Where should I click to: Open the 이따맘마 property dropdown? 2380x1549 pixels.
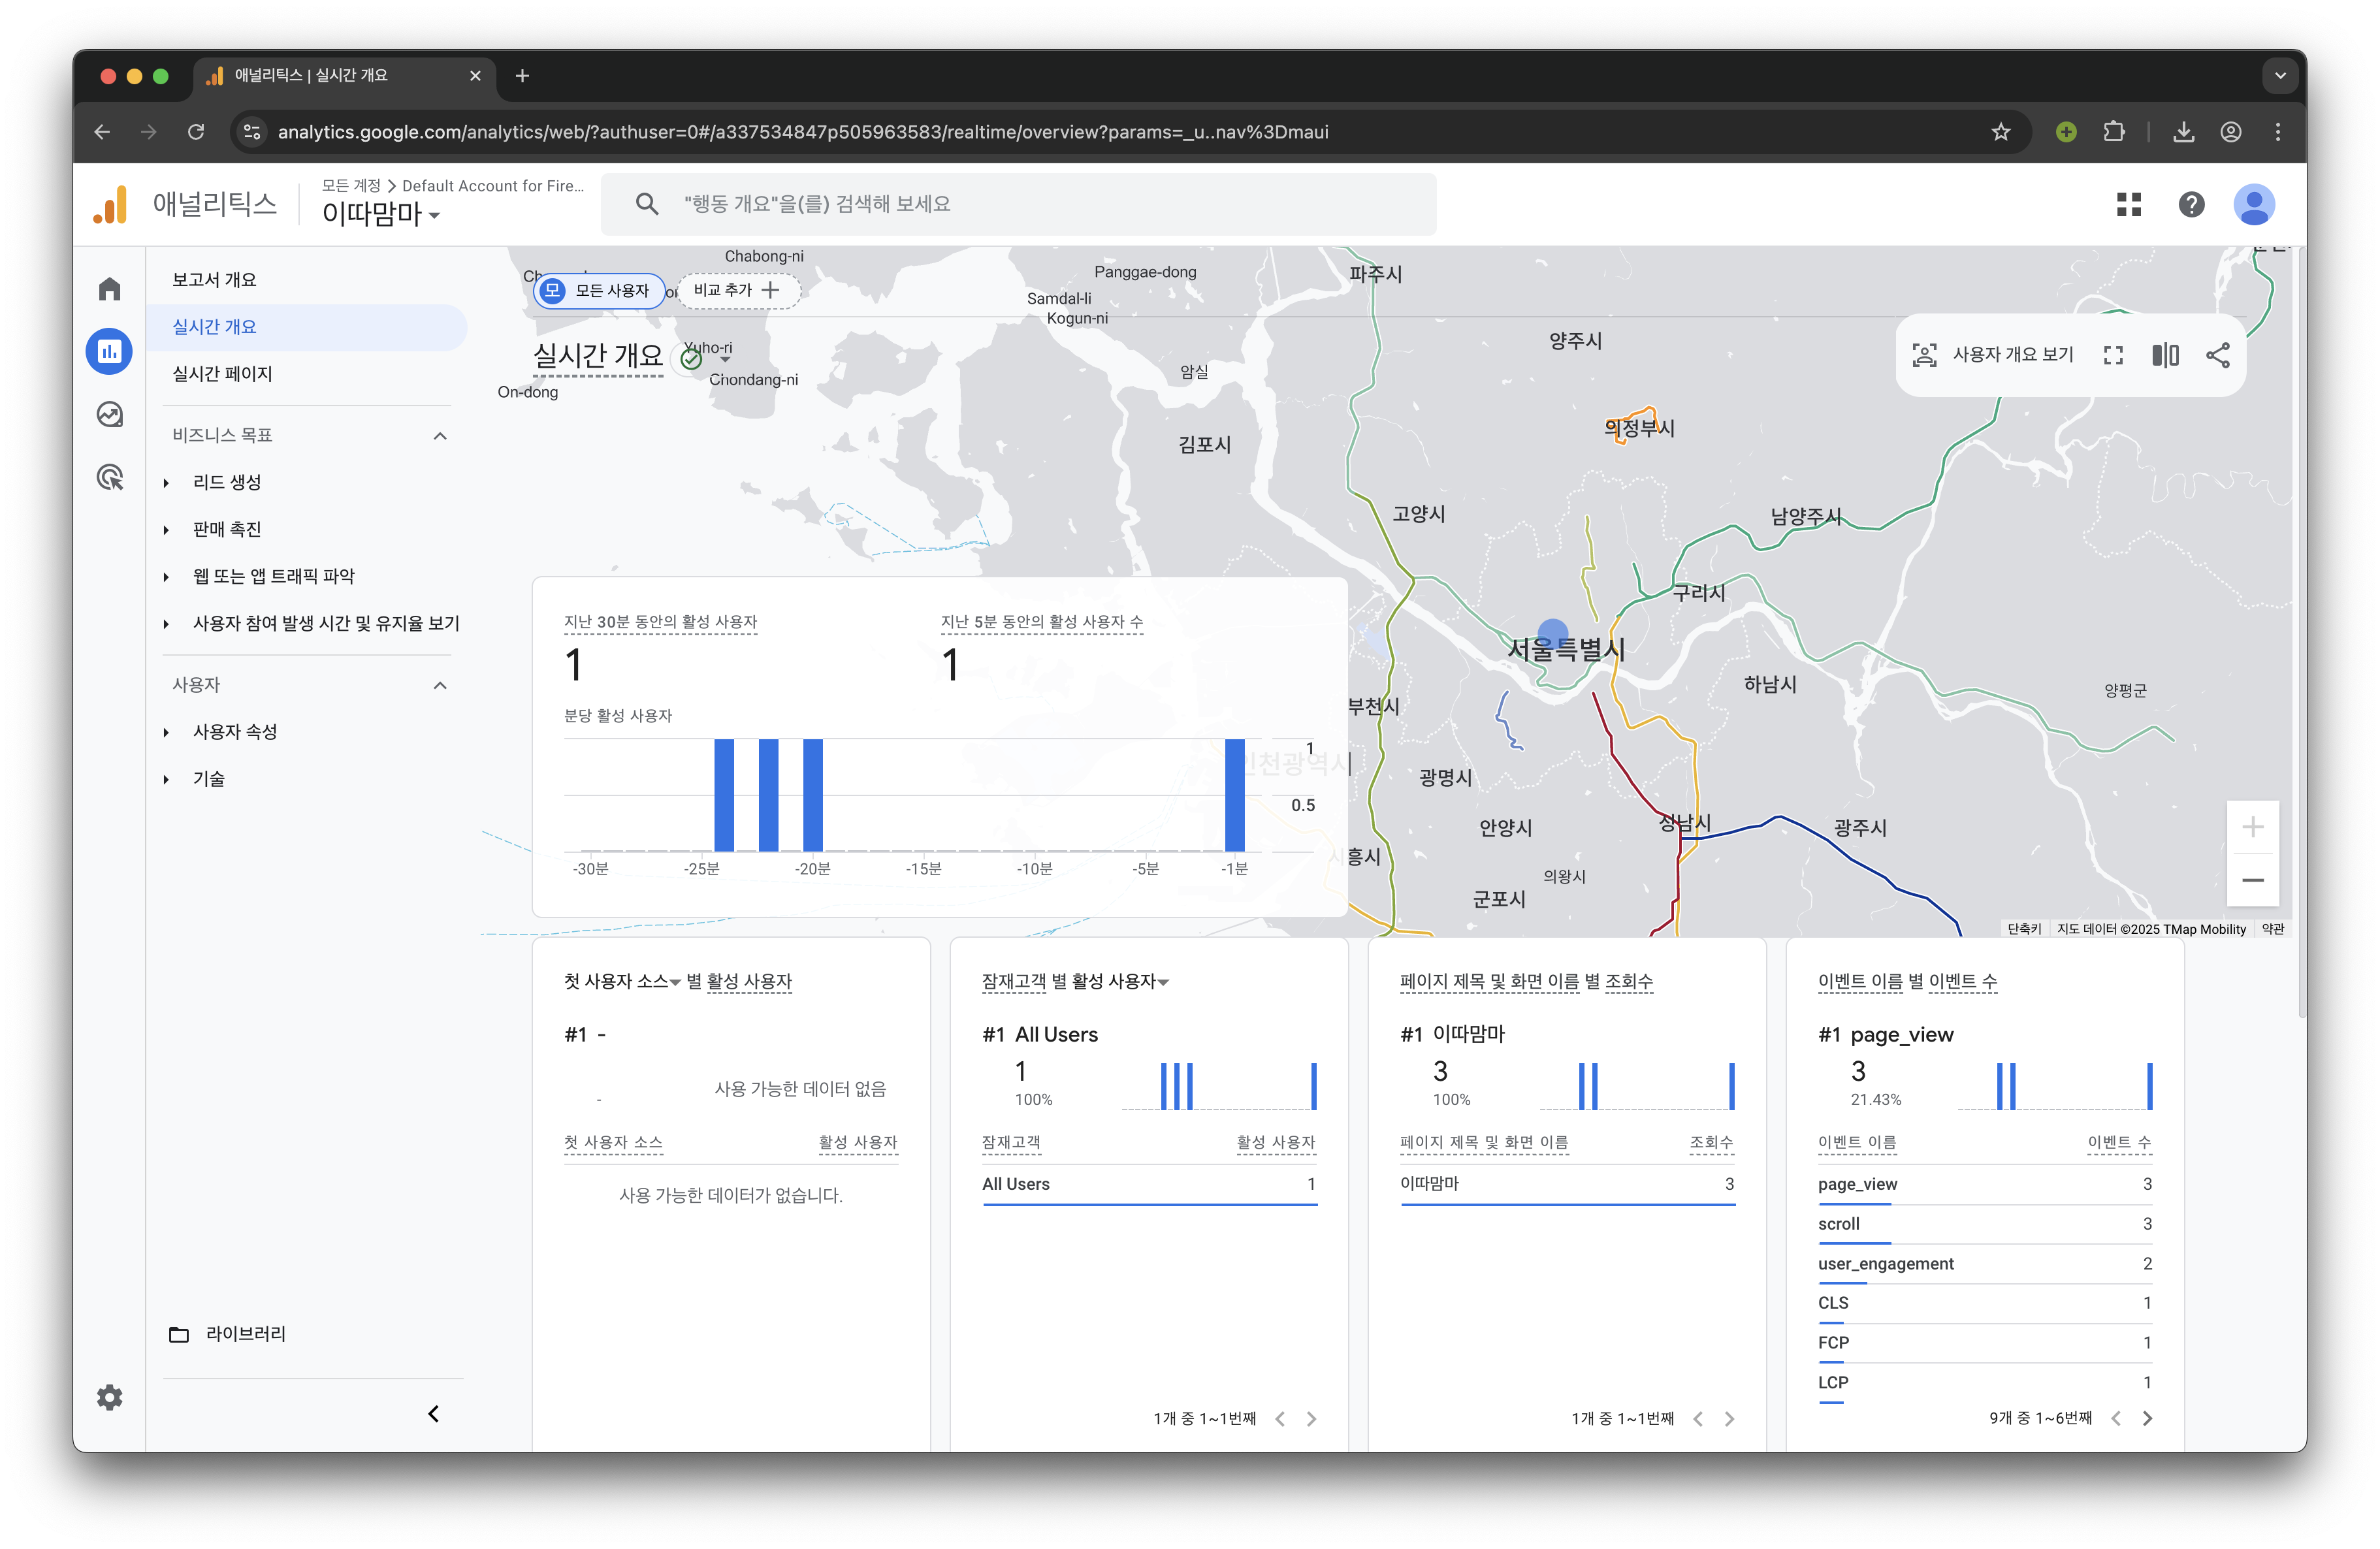381,214
